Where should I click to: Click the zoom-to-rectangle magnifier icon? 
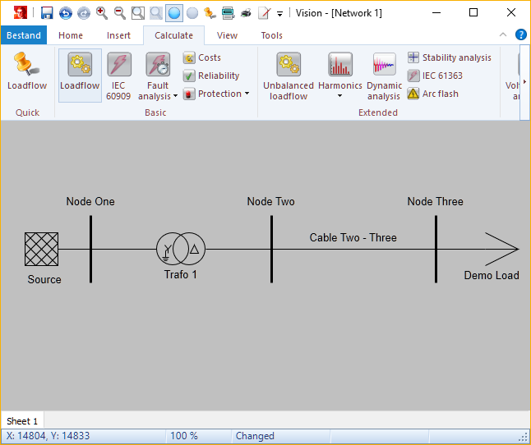tap(138, 13)
